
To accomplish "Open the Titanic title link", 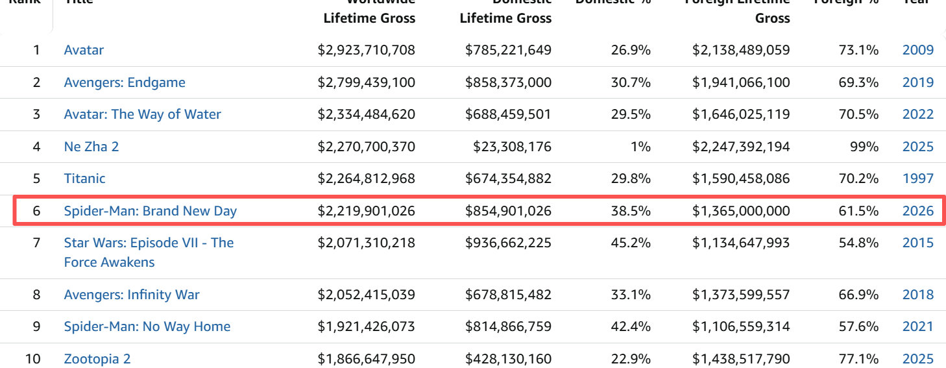I will coord(84,178).
